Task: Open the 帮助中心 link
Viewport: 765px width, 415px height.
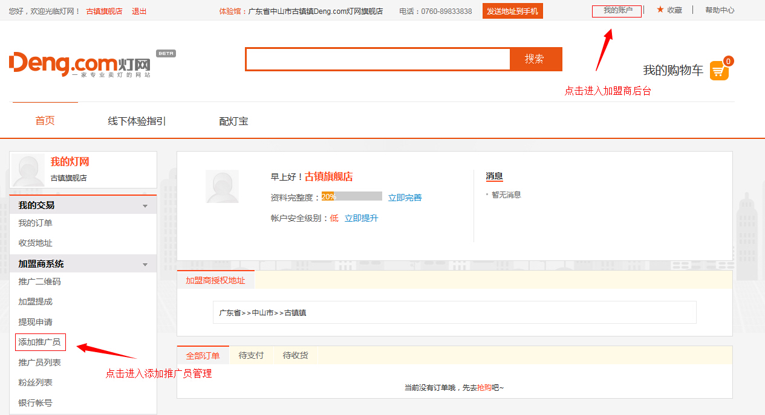Action: pyautogui.click(x=720, y=10)
